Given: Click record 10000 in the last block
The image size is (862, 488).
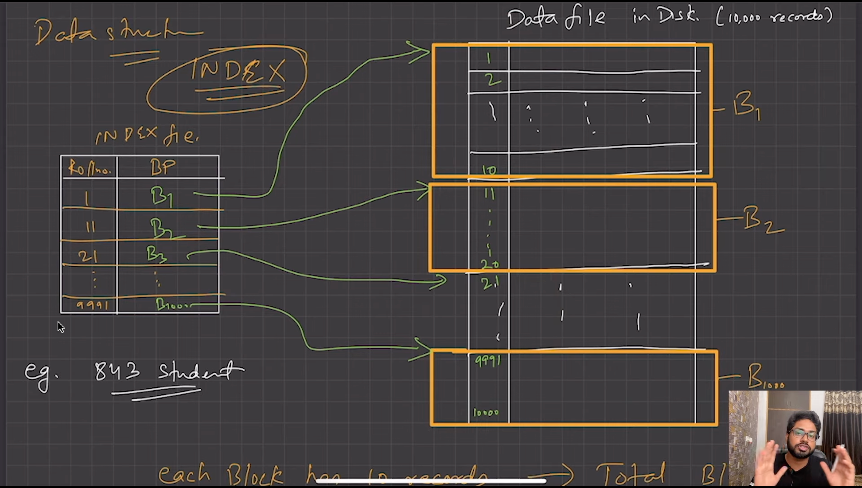Looking at the screenshot, I should click(x=486, y=413).
